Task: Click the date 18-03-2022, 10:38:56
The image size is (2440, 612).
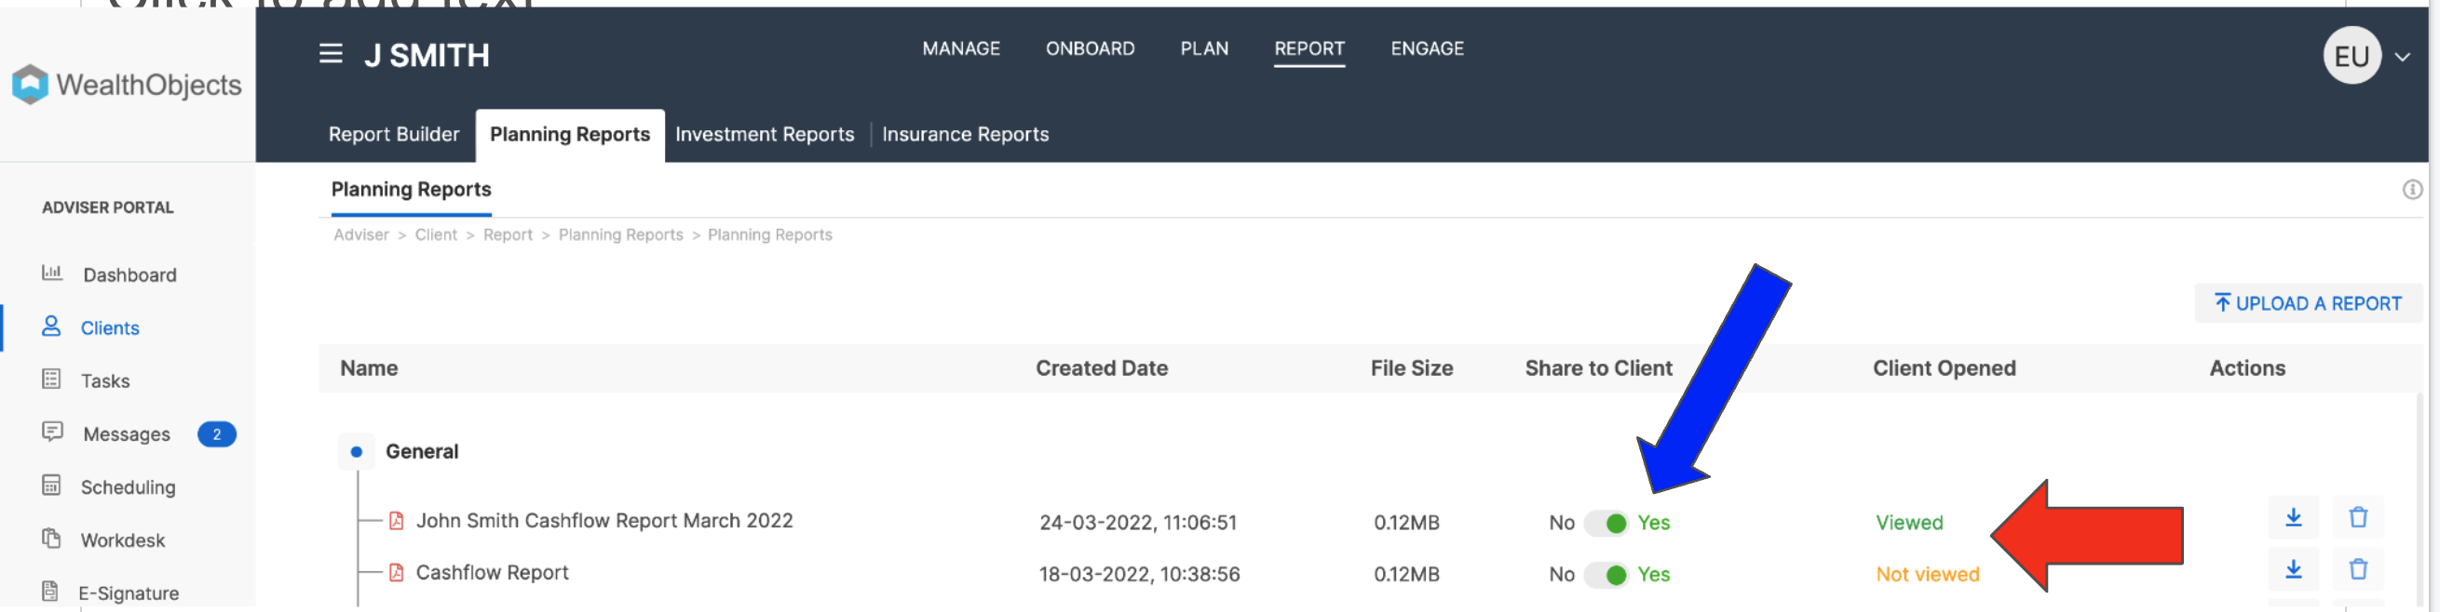Action: pyautogui.click(x=1138, y=575)
